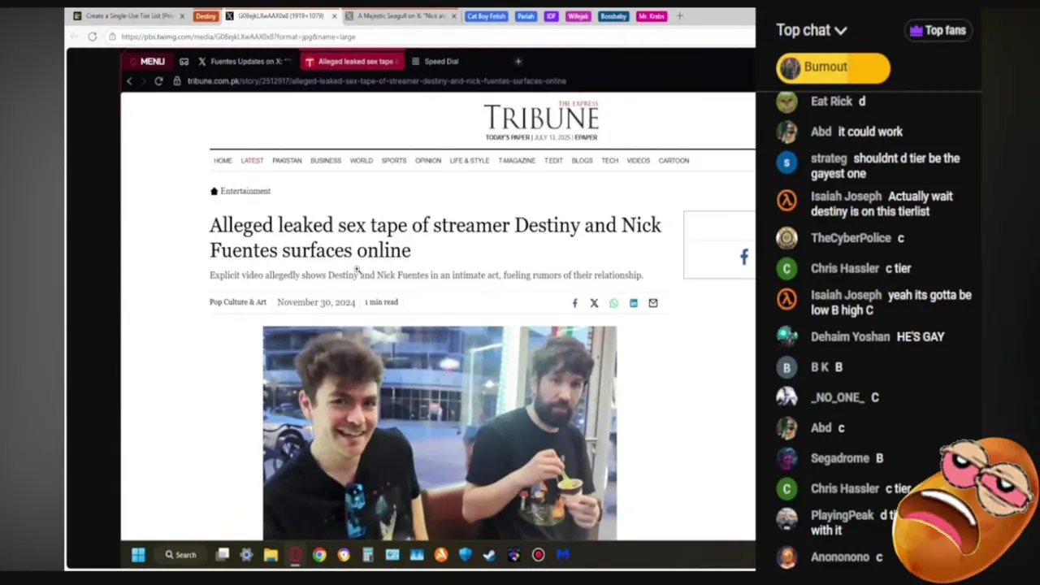The image size is (1040, 585).
Task: Click the home icon beside Entertainment
Action: [214, 191]
